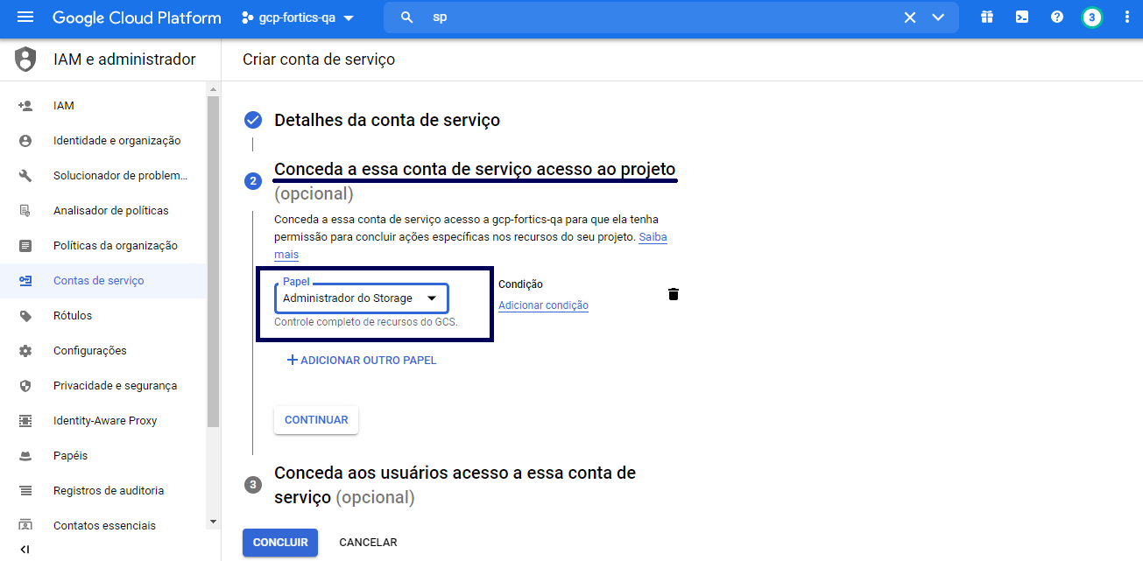Image resolution: width=1143 pixels, height=561 pixels.
Task: Open Contatos essenciais menu item
Action: 104,526
